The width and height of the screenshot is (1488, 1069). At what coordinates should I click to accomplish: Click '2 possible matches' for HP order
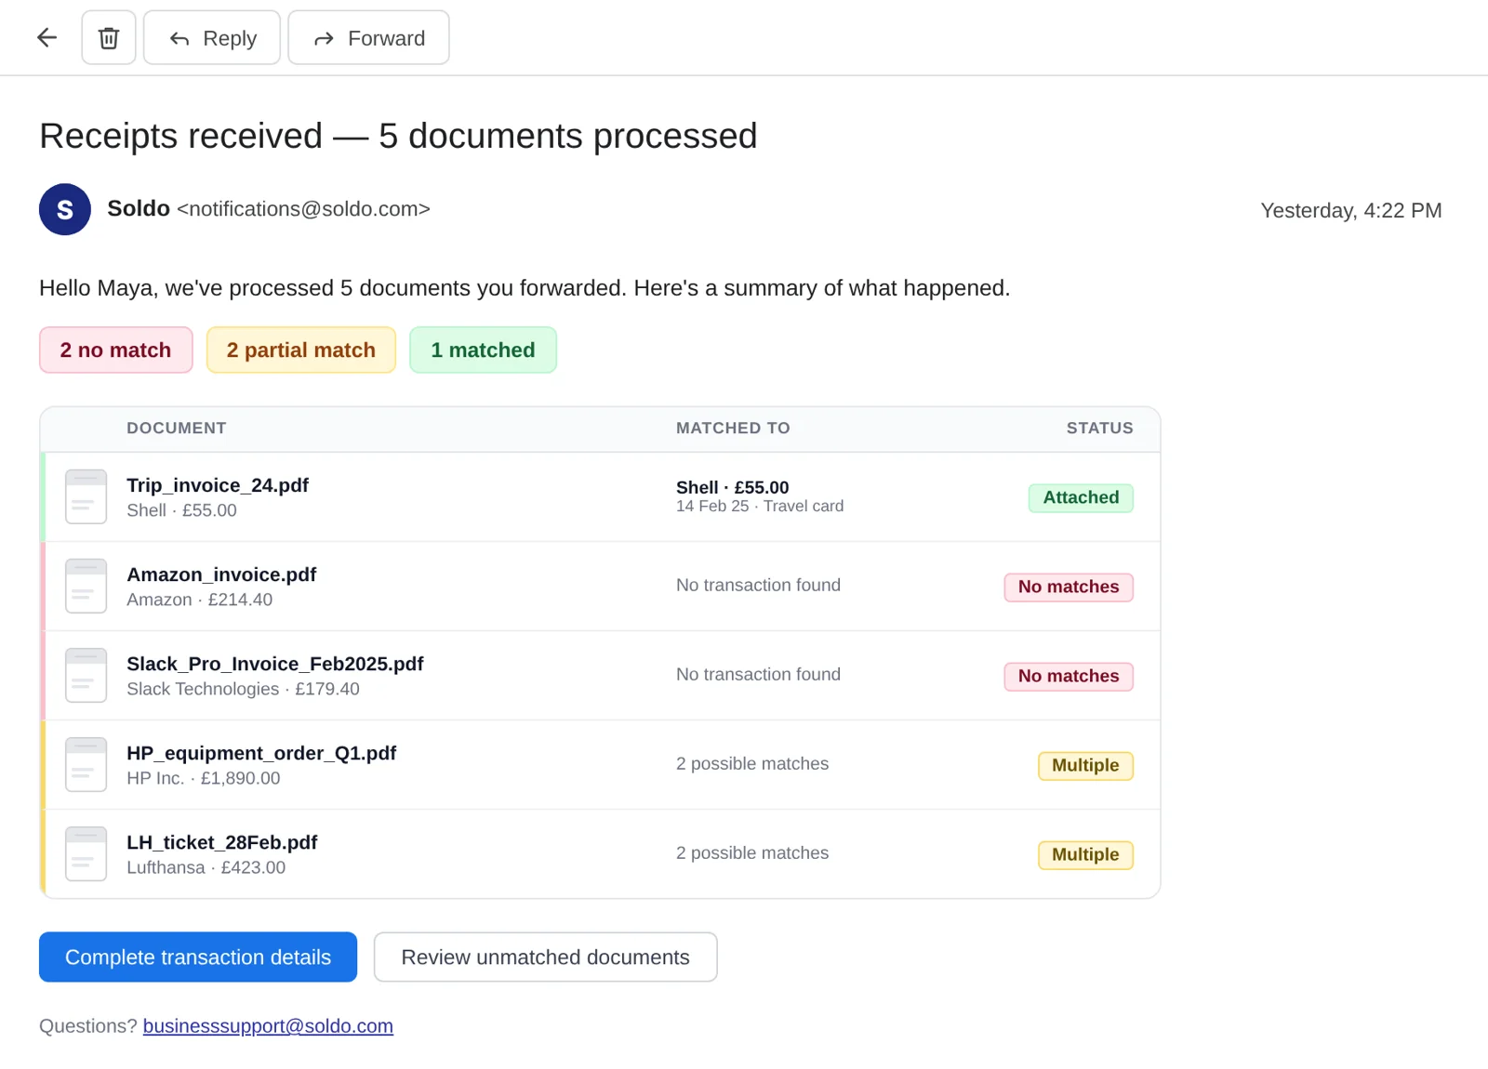(752, 763)
